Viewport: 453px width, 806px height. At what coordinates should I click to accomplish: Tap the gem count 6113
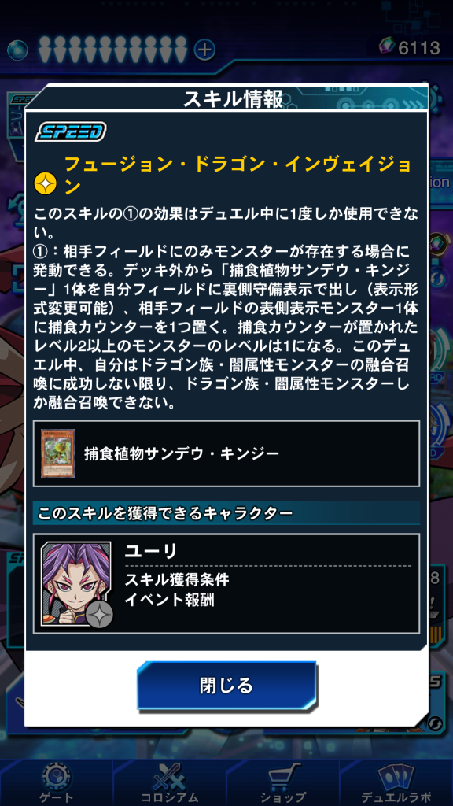[419, 48]
